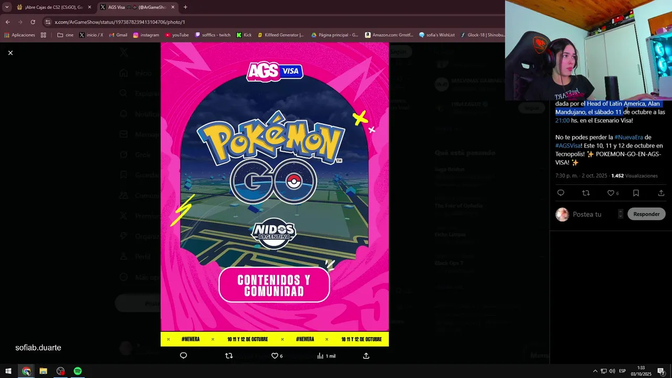Open the tab search dropdown arrow
Image resolution: width=672 pixels, height=378 pixels.
coord(7,7)
